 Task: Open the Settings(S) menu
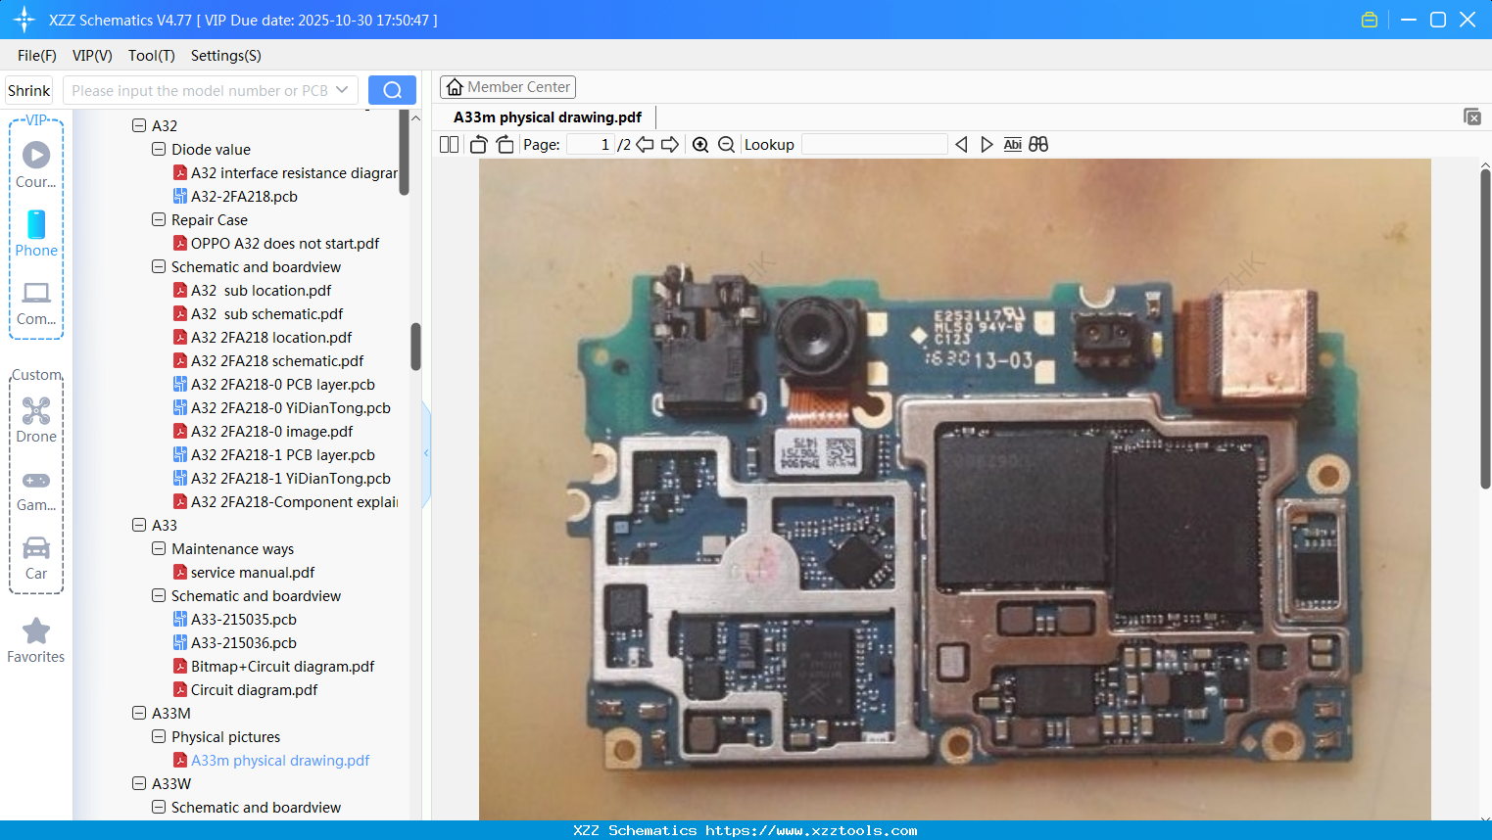point(226,56)
